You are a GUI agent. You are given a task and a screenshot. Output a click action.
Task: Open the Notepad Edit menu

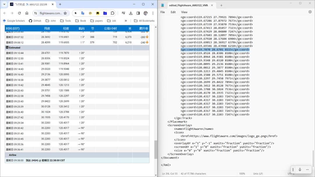coord(173,12)
